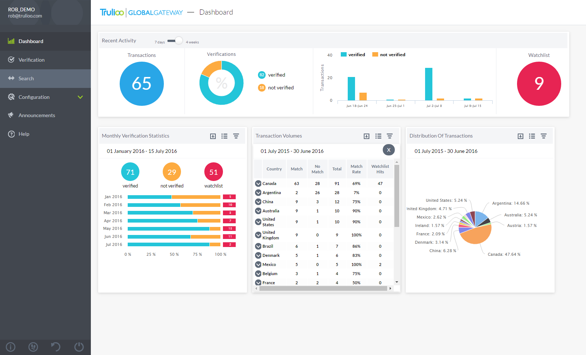Click the blue Transactions 65 circle
Viewport: 586px width, 355px height.
(142, 84)
